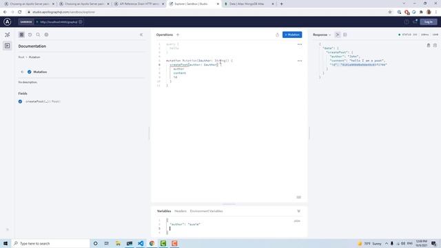Open the options menu for the query operation
This screenshot has height=248, width=441.
[300, 44]
